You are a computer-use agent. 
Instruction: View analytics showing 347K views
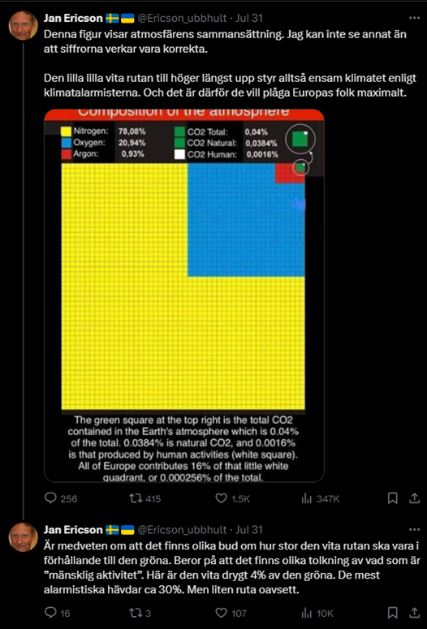coord(320,498)
